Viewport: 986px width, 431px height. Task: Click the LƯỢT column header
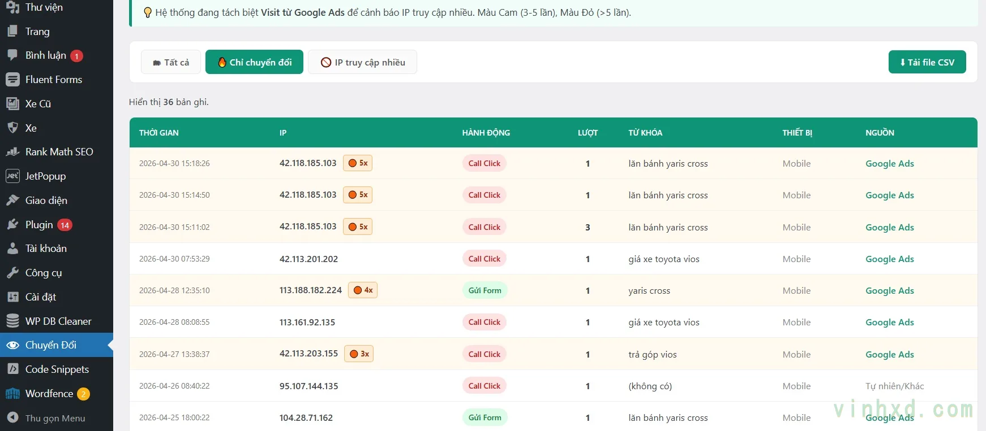coord(588,133)
